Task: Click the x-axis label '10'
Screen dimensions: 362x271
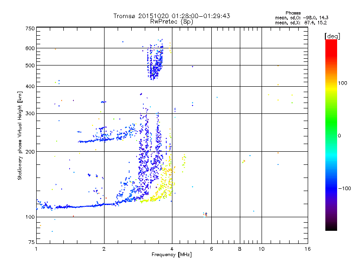Action: pos(262,249)
